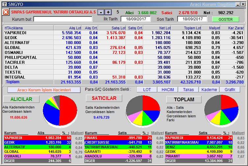
Task: Click the red X close icon beside company name
Action: [6, 12]
